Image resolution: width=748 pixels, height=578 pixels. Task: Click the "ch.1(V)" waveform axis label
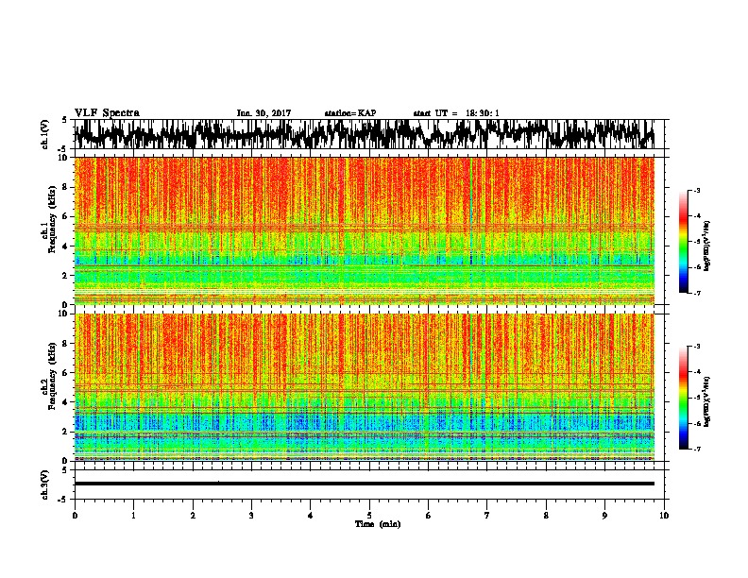45,134
